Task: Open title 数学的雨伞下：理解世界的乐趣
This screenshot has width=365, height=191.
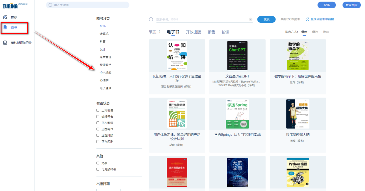Action: point(298,77)
